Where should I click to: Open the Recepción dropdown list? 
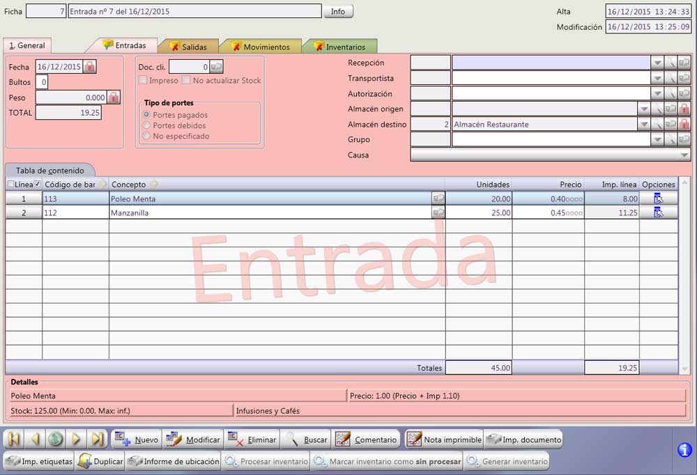pyautogui.click(x=657, y=63)
